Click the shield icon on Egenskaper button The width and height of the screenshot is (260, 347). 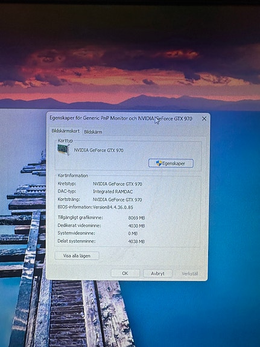pyautogui.click(x=159, y=164)
